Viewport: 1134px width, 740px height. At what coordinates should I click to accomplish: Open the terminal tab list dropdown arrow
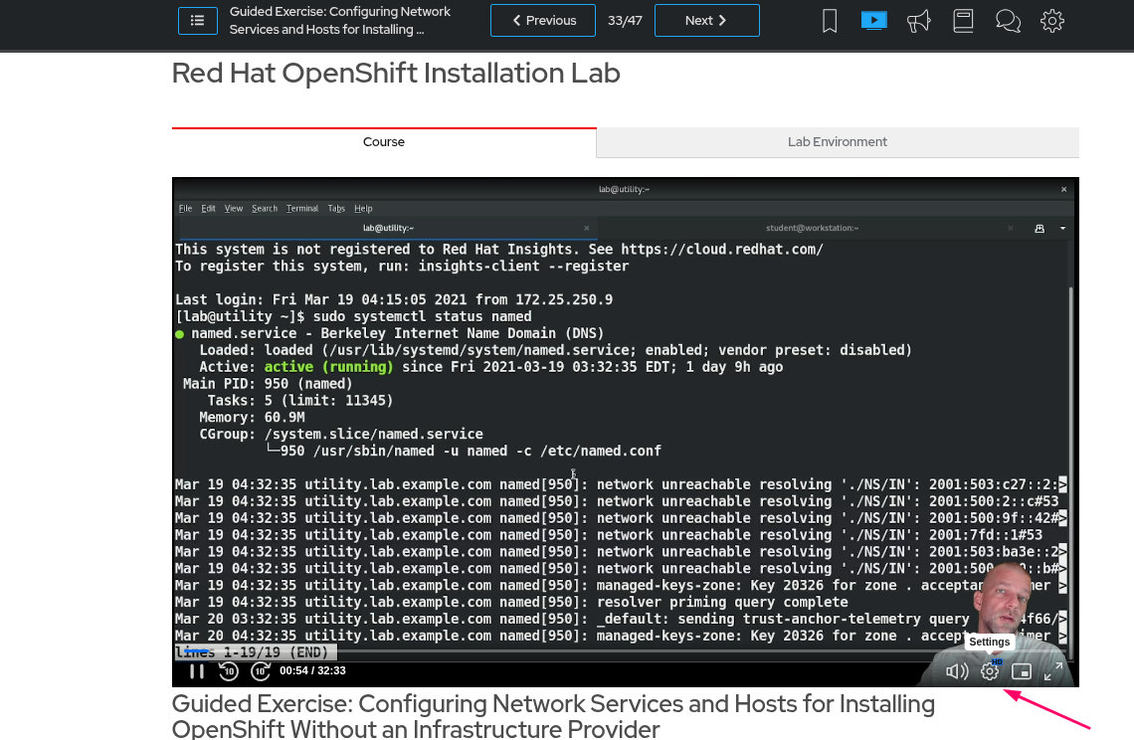tap(1062, 229)
